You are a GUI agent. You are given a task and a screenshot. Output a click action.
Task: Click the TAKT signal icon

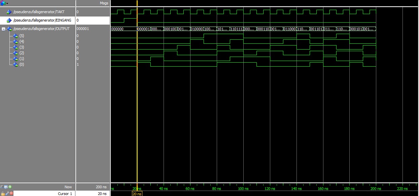9,12
